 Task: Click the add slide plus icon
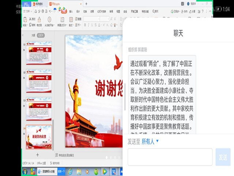[x=37, y=155]
